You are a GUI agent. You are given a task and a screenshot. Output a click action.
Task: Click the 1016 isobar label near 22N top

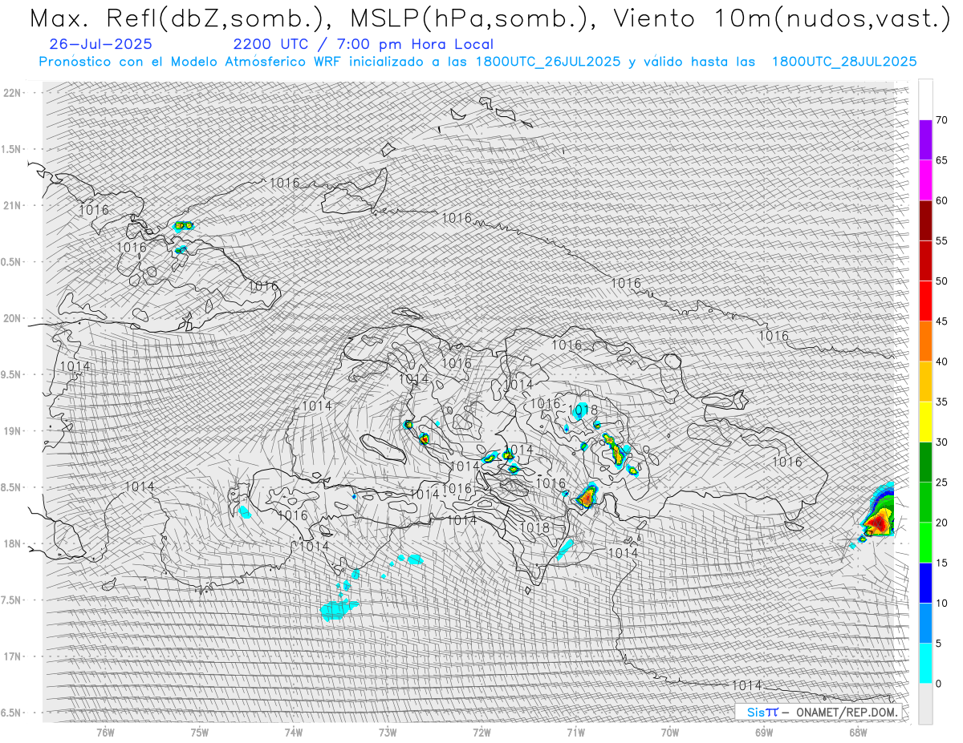pyautogui.click(x=284, y=183)
